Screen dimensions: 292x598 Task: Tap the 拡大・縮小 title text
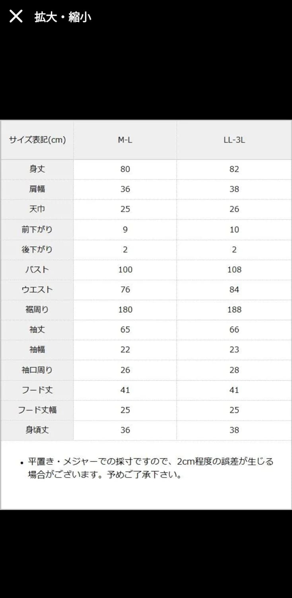coord(63,17)
